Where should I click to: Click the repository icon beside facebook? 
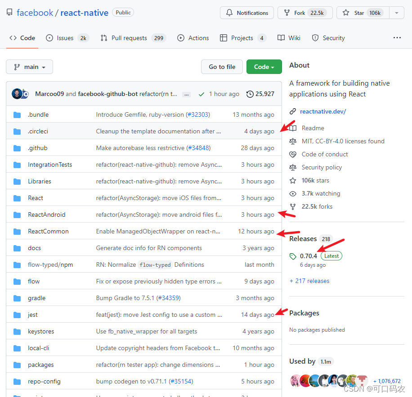pos(9,12)
